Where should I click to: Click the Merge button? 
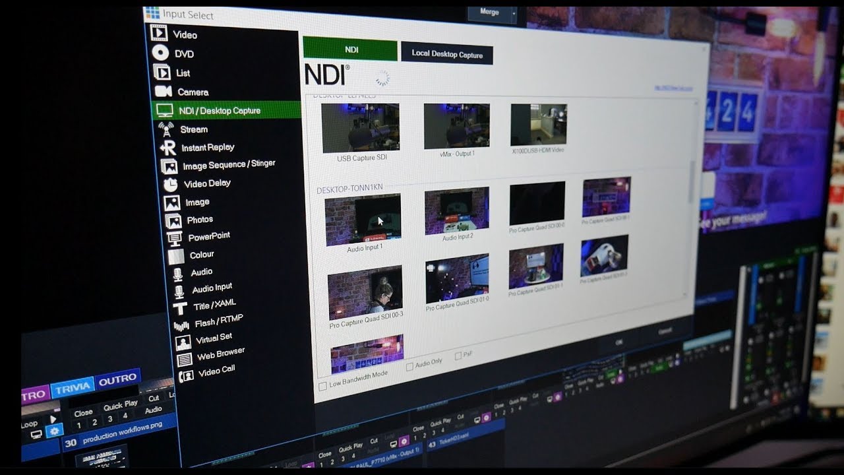click(489, 13)
